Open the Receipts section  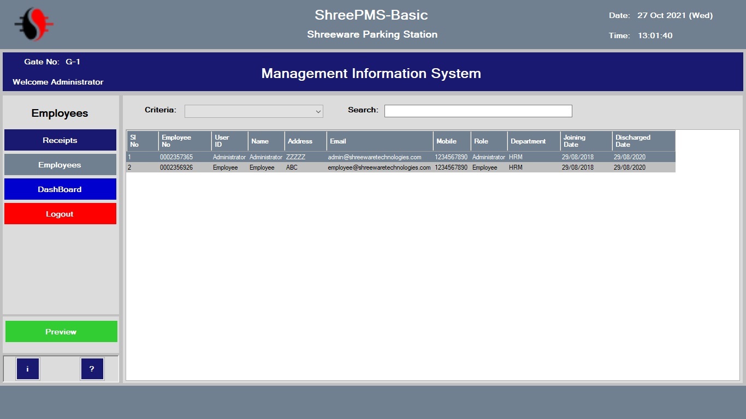point(60,140)
